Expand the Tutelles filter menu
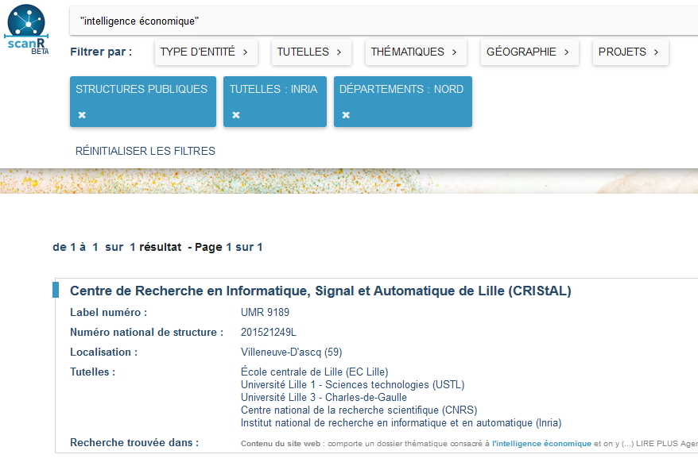Image resolution: width=698 pixels, height=470 pixels. 311,52
